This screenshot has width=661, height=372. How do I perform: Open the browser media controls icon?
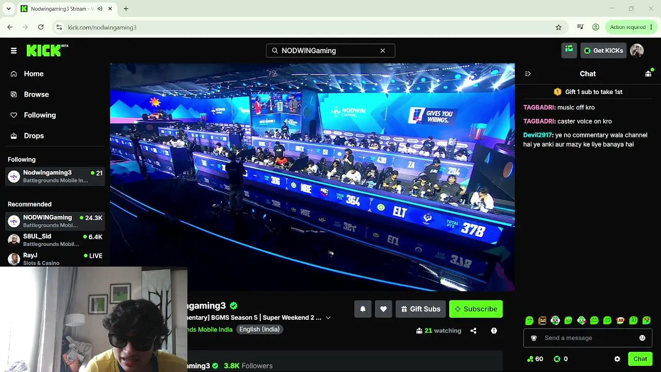580,27
